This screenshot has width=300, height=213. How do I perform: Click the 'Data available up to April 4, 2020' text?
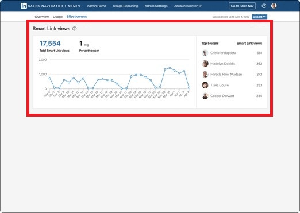[231, 17]
